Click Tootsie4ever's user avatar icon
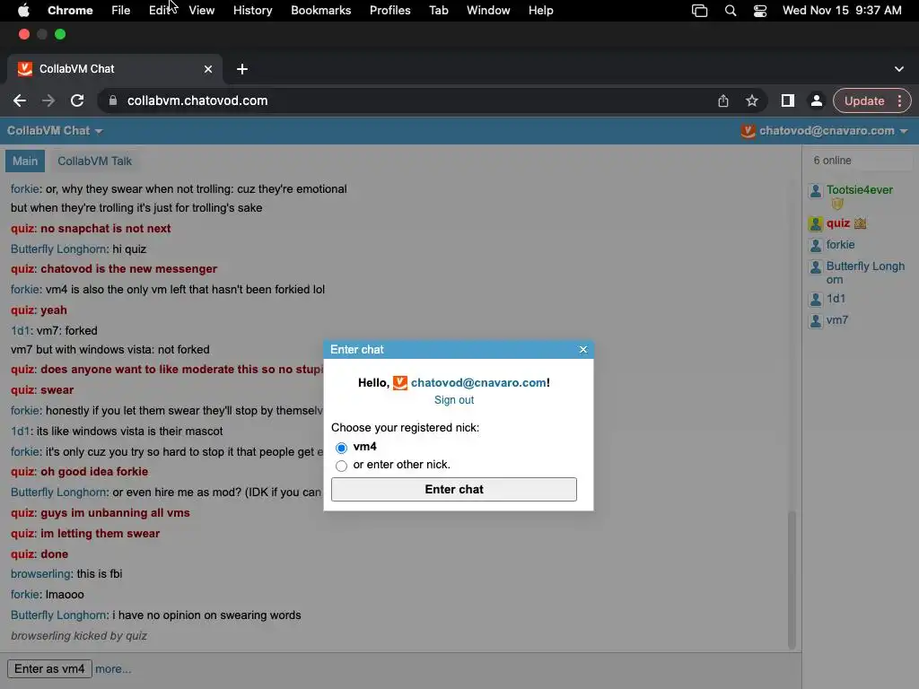This screenshot has height=689, width=919. (815, 190)
